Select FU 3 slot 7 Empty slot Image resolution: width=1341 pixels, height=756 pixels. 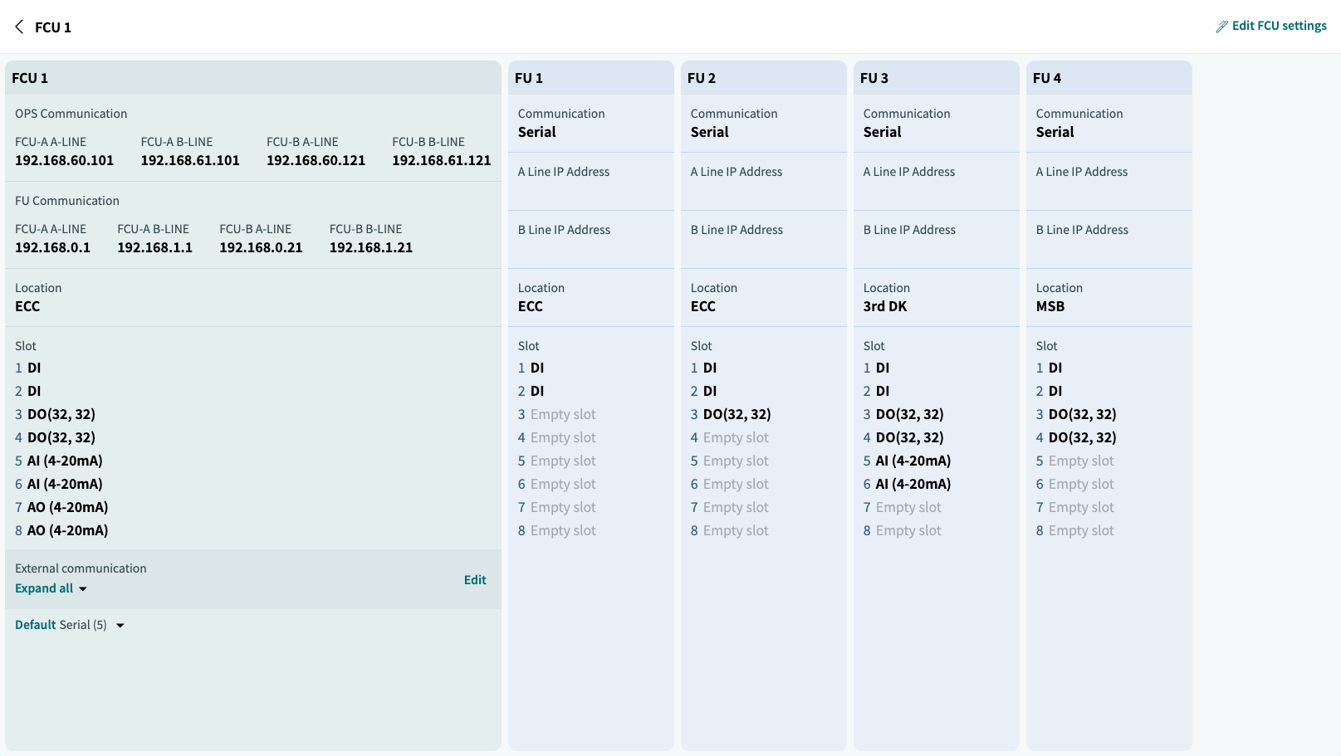tap(903, 507)
